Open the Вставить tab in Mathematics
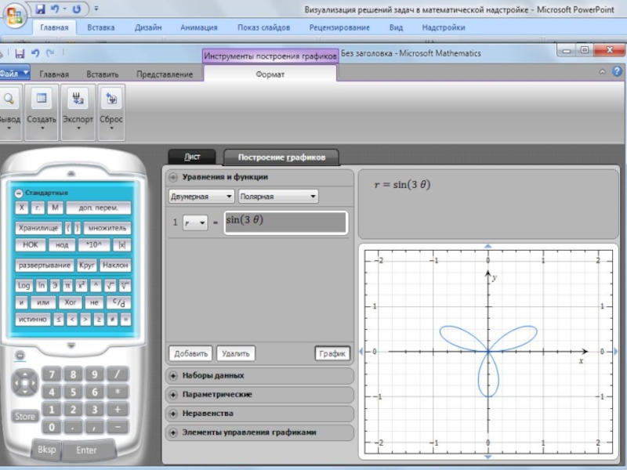The height and width of the screenshot is (470, 627). pos(103,74)
